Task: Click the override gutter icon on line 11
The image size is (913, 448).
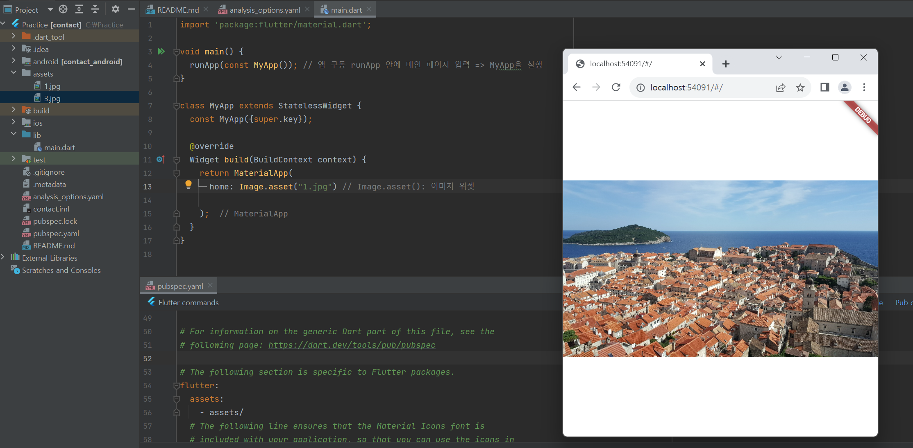Action: pyautogui.click(x=161, y=159)
